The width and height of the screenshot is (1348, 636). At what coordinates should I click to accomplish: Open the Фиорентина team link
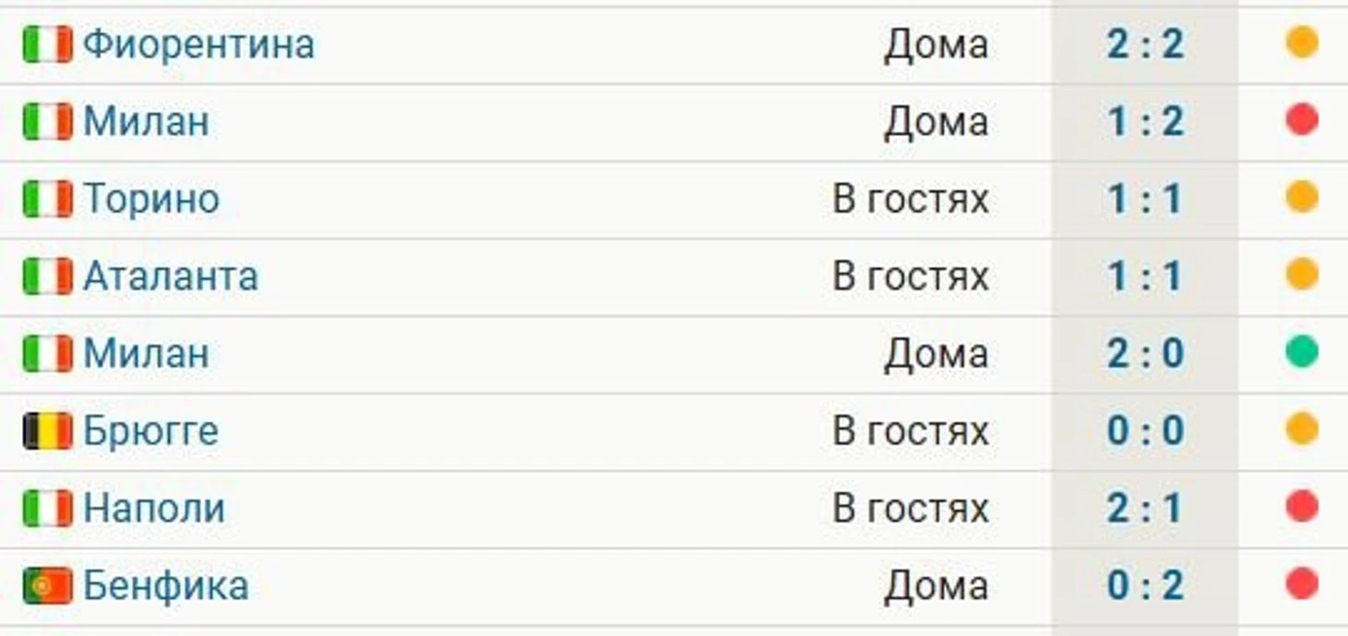pos(199,44)
